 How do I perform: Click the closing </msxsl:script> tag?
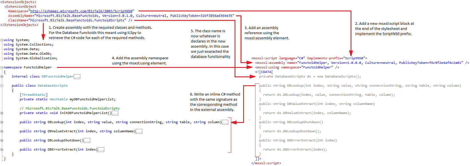pos(266,163)
